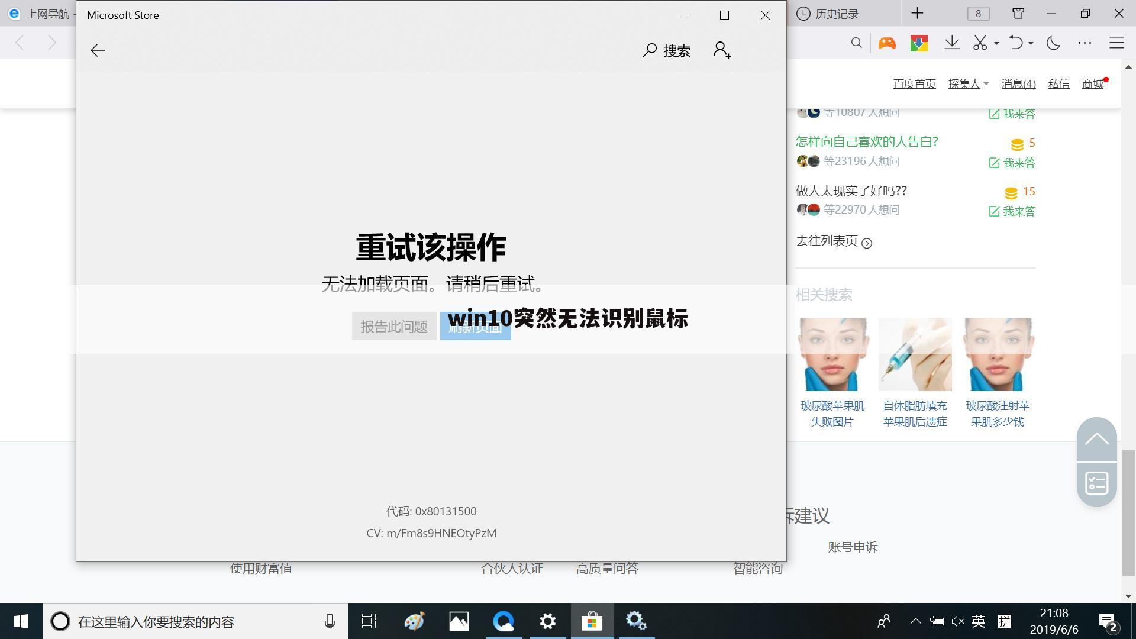Open the Windows Start menu
Screen dimensions: 1136x639
(21, 621)
